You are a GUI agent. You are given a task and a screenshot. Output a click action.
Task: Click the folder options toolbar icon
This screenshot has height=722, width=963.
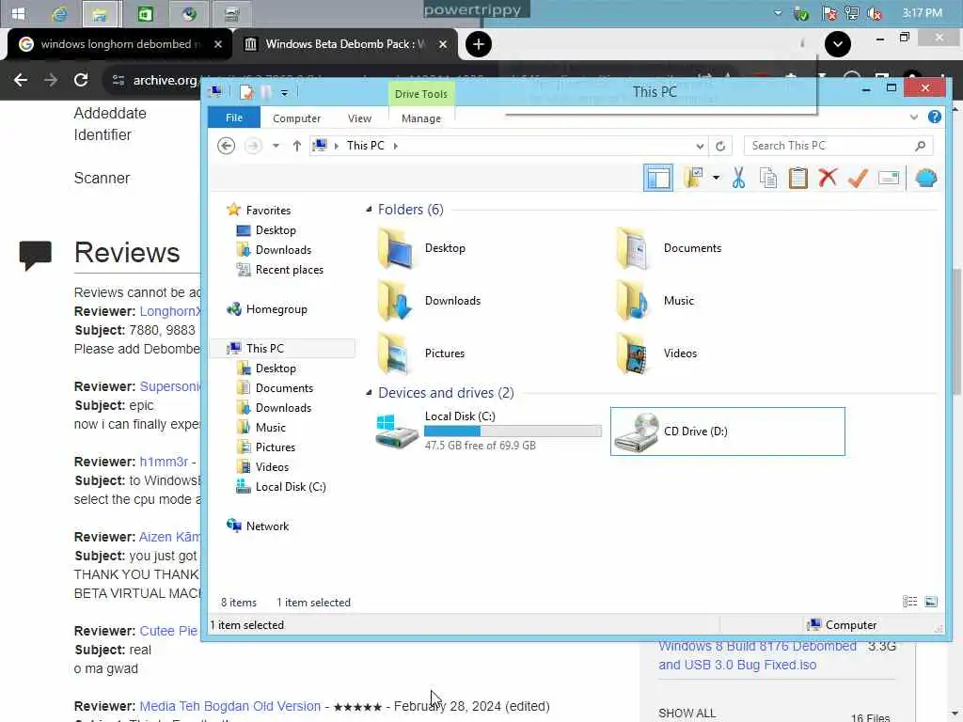693,178
